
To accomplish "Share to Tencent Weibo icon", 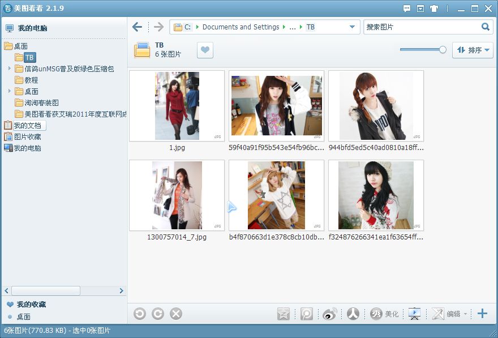I will (307, 314).
